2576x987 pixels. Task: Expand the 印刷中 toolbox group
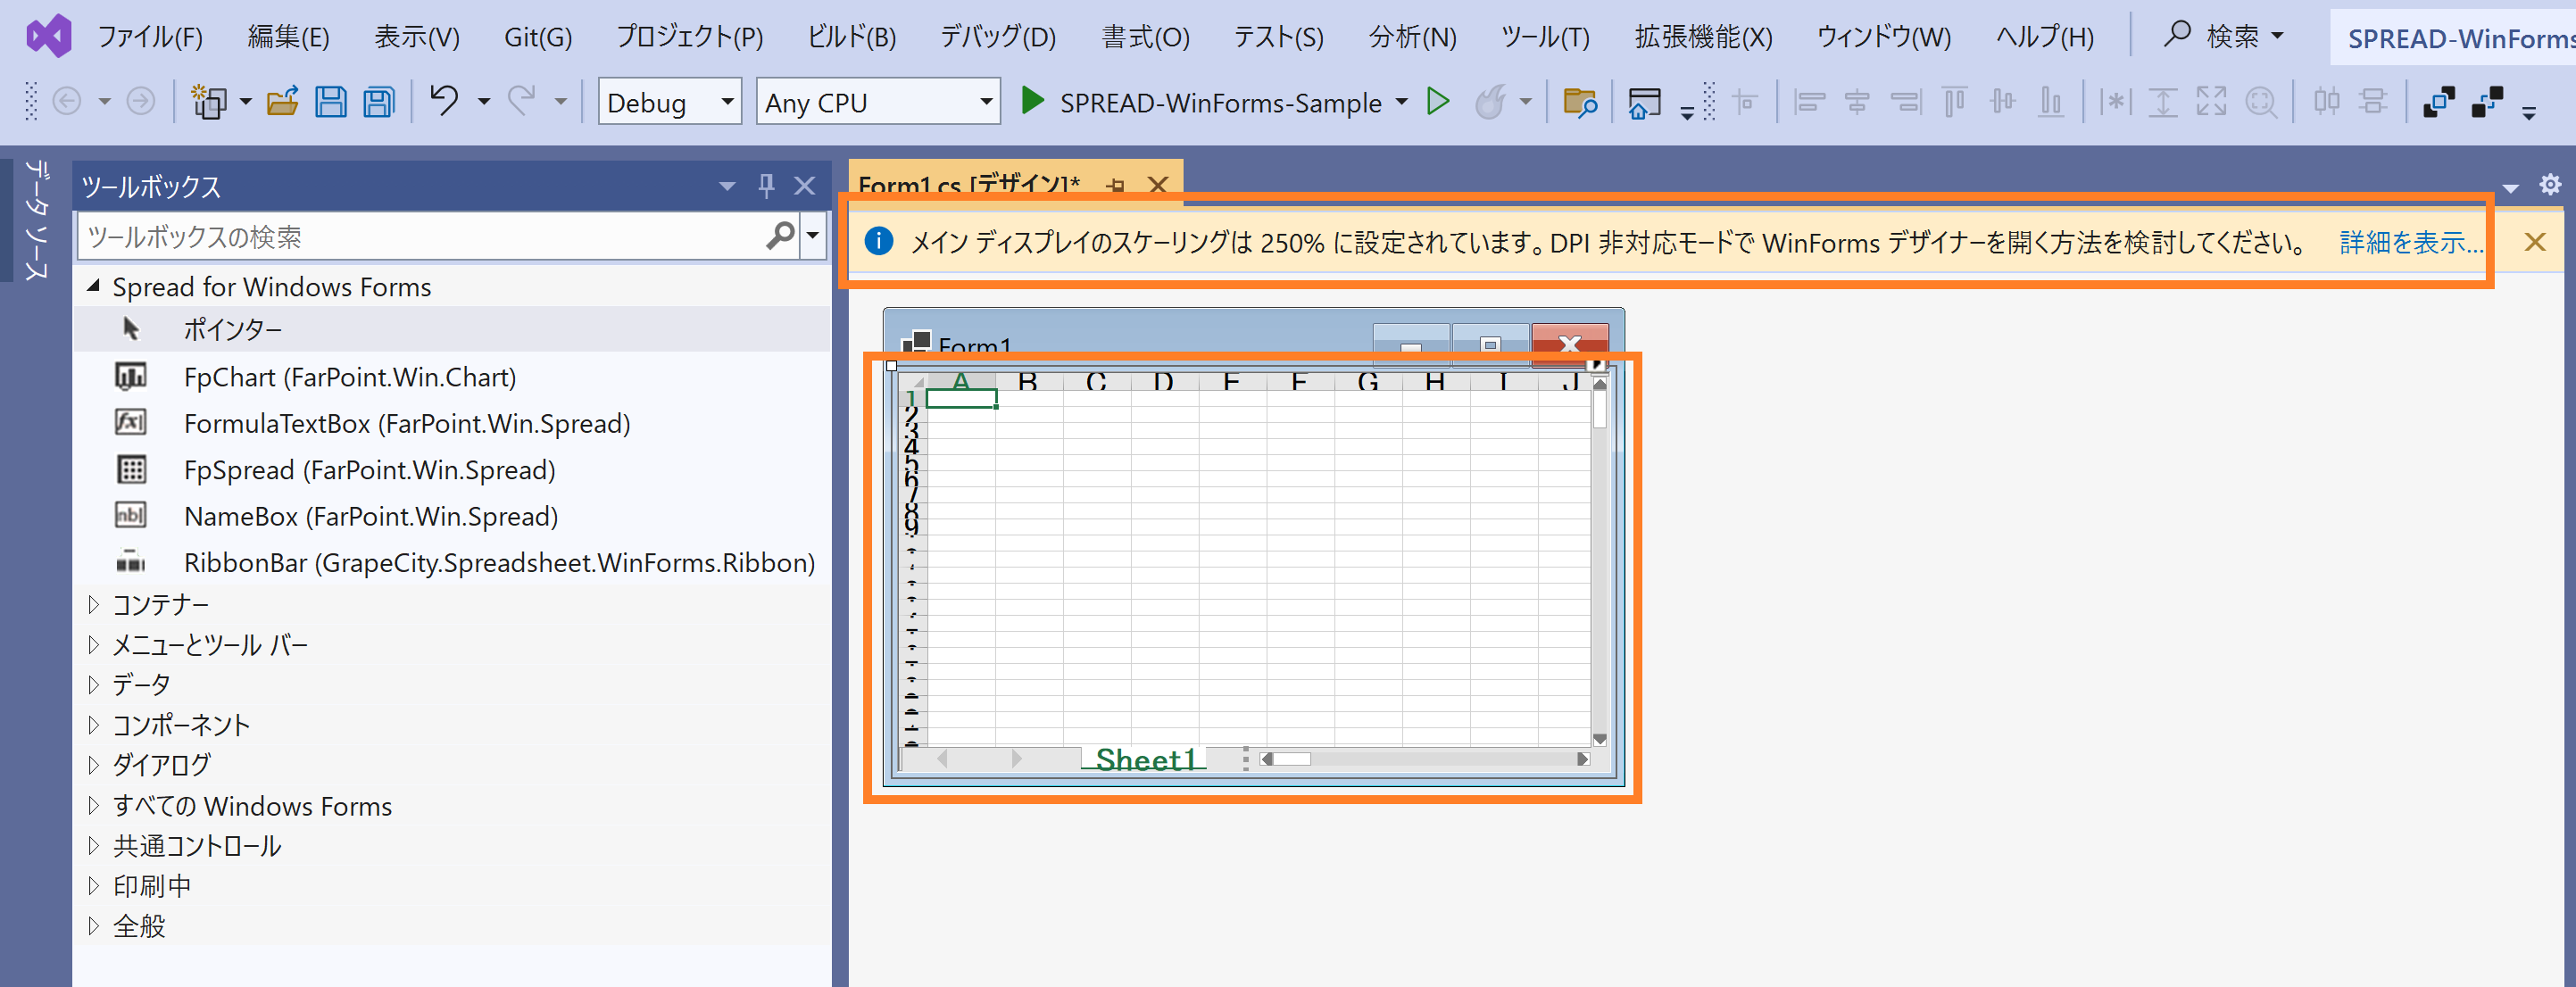click(93, 885)
